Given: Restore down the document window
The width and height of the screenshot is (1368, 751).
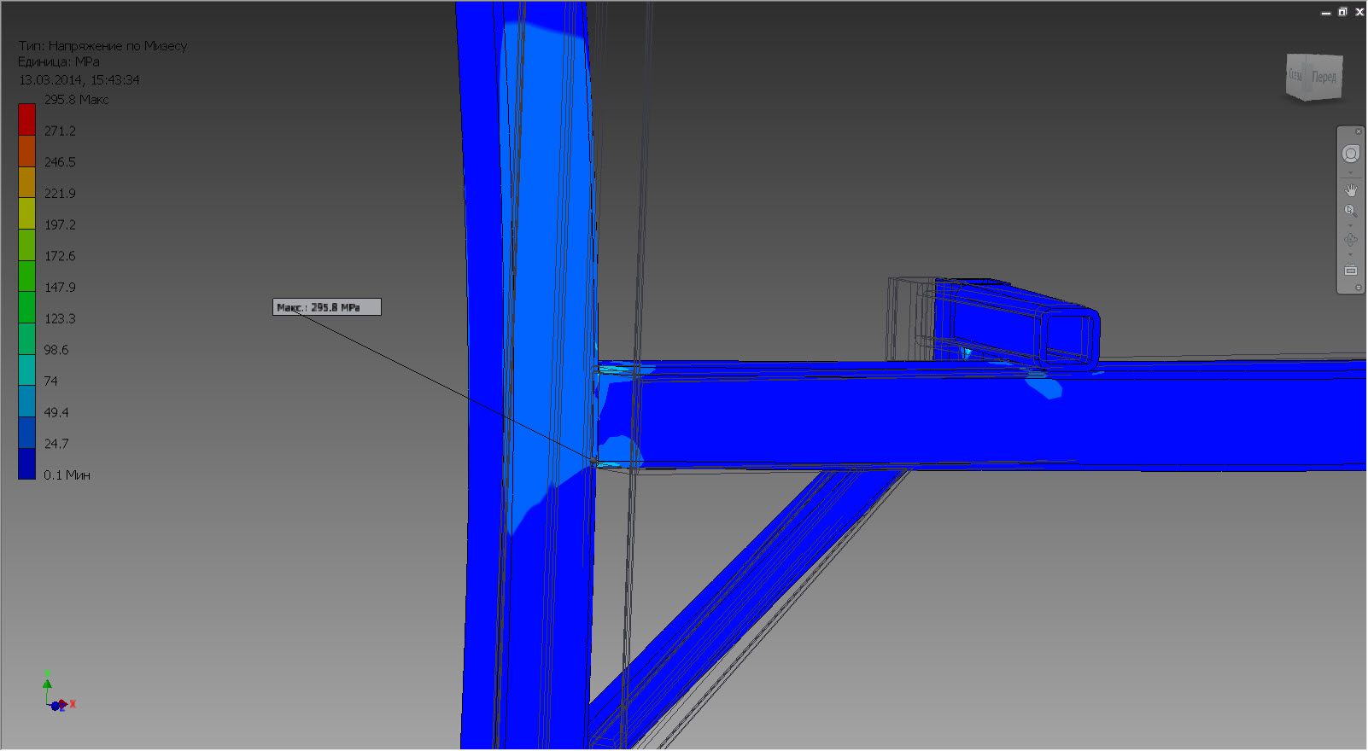Looking at the screenshot, I should (1342, 12).
